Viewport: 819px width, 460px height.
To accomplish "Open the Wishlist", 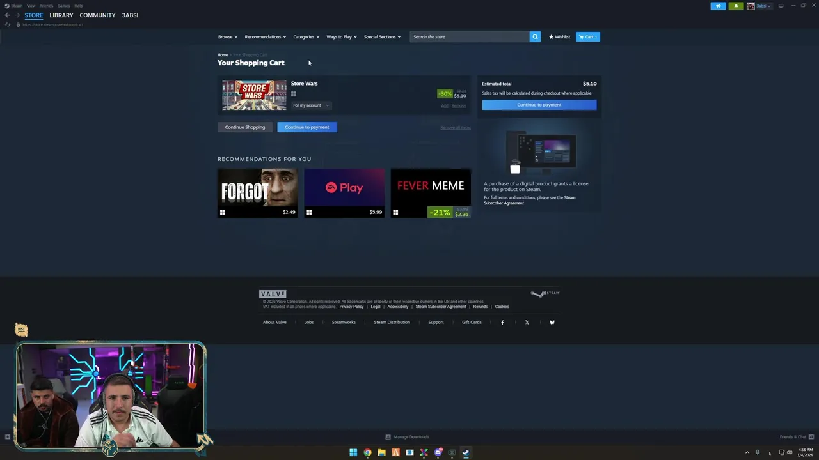I will pos(559,37).
